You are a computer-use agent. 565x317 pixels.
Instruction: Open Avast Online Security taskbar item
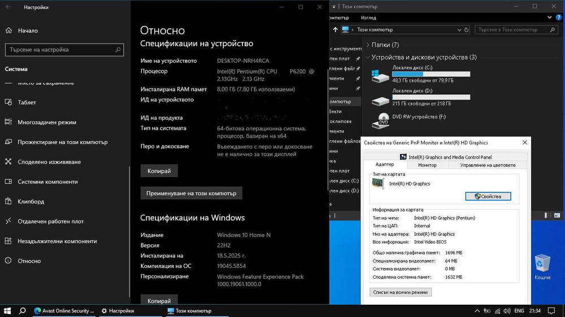[64, 311]
